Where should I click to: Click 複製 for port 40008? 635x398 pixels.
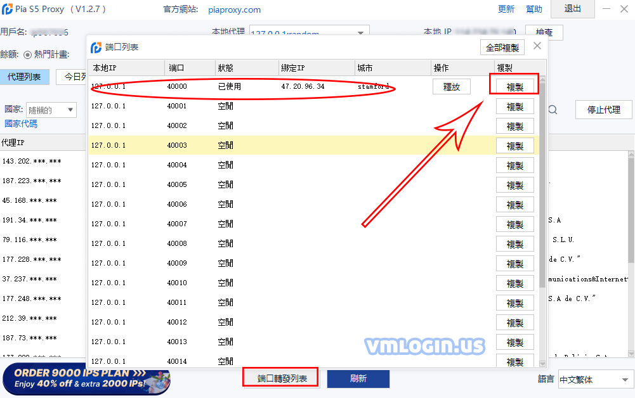tap(514, 244)
